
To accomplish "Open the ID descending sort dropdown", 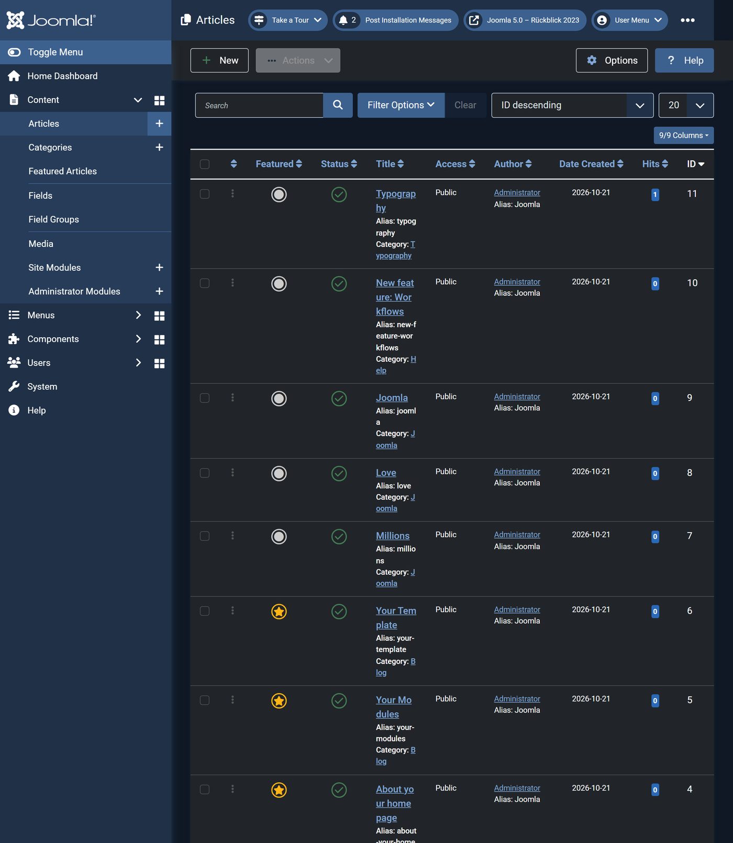I will [x=572, y=105].
